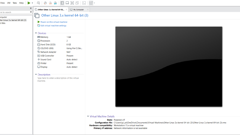Select Other Linux 3.x kernel in library tree
The width and height of the screenshot is (240, 135).
[x=13, y=20]
